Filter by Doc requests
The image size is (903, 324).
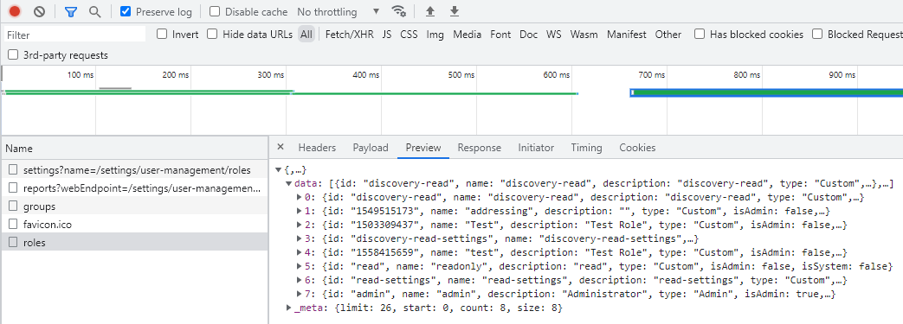pos(529,35)
